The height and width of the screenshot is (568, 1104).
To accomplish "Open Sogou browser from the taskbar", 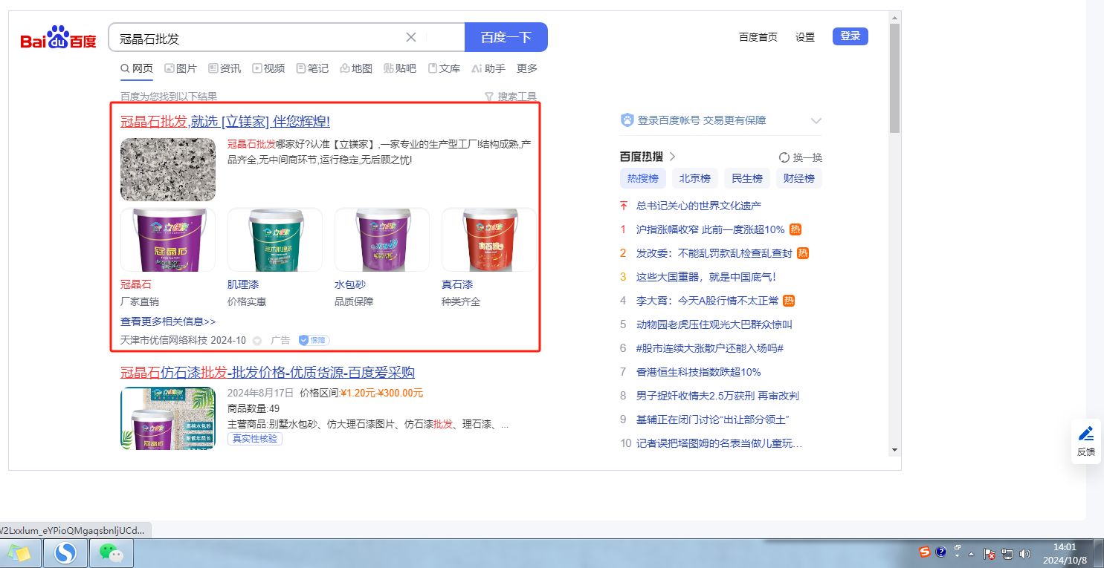I will (x=65, y=553).
